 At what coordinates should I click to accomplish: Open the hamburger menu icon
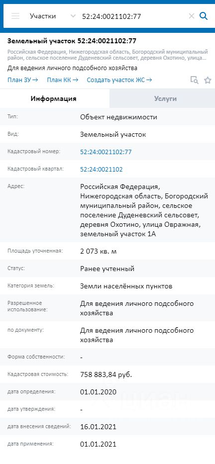15,16
